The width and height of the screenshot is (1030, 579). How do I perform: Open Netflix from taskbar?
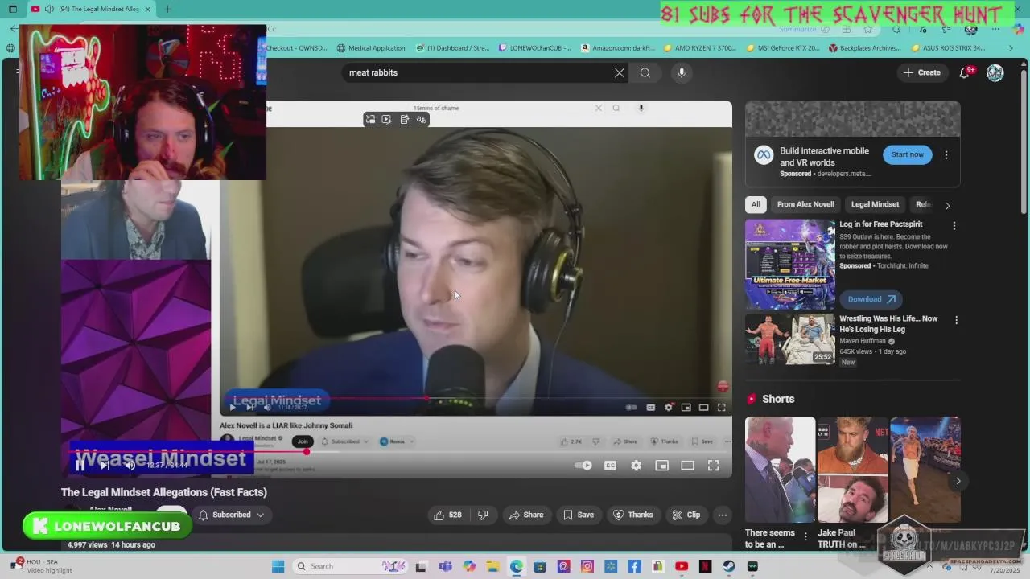[706, 566]
